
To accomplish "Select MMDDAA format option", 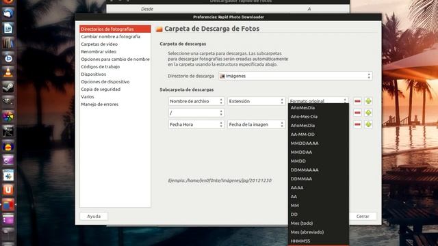I will click(318, 152).
